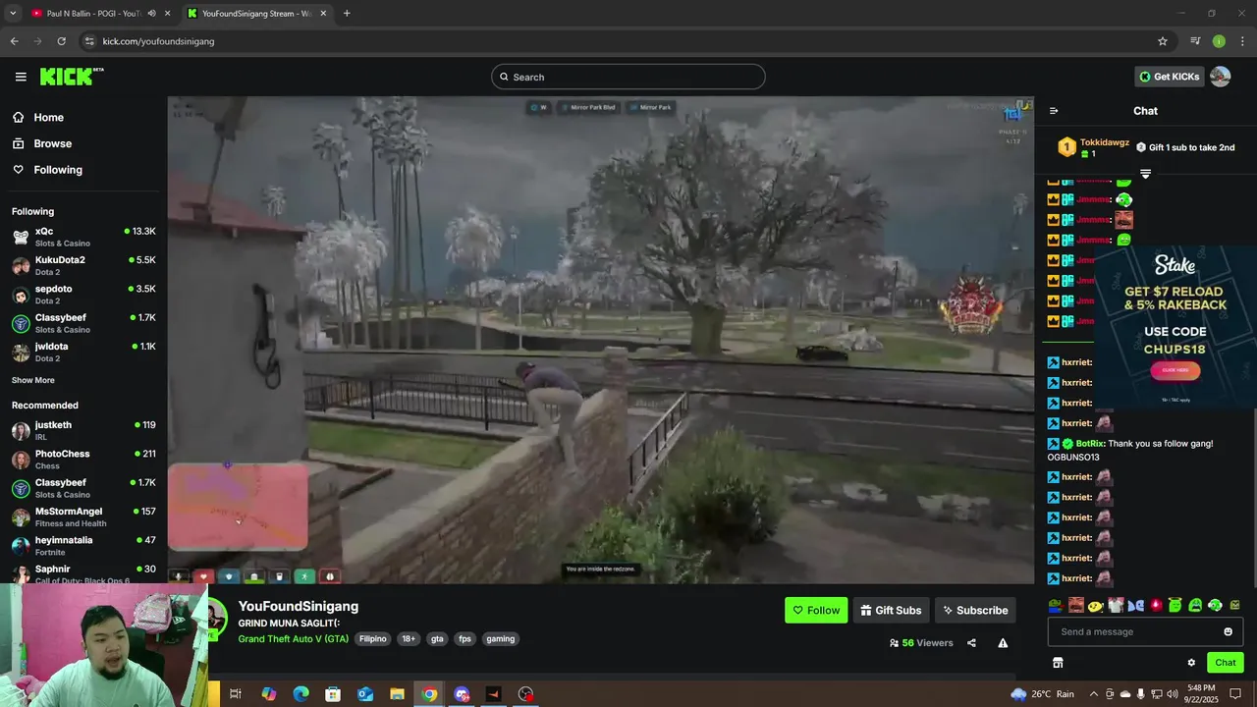Show hidden system tray icons

(1094, 694)
